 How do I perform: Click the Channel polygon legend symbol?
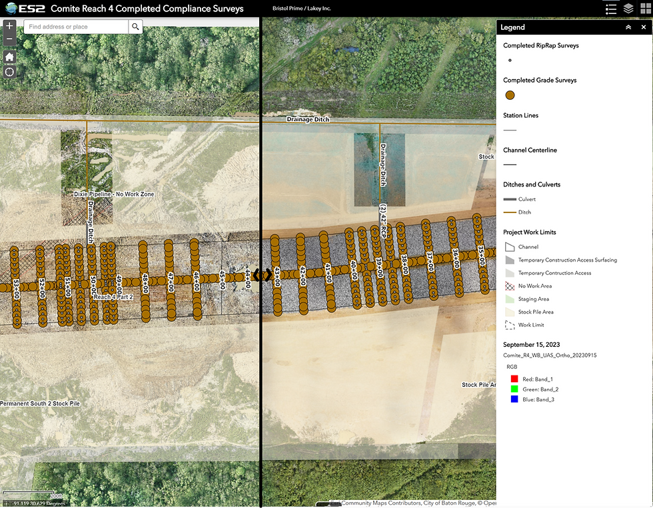coord(510,247)
